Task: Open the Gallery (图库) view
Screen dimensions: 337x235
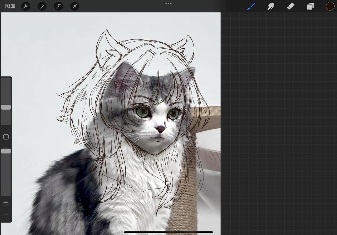Action: [x=10, y=6]
